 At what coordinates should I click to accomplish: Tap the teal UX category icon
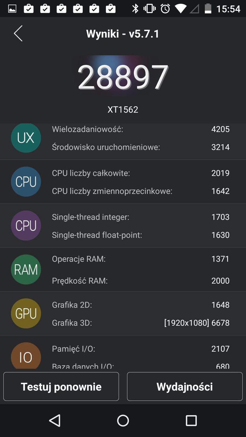pyautogui.click(x=26, y=138)
